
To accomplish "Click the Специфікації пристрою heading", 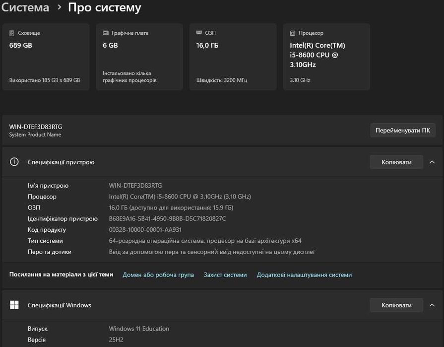I will pyautogui.click(x=61, y=162).
